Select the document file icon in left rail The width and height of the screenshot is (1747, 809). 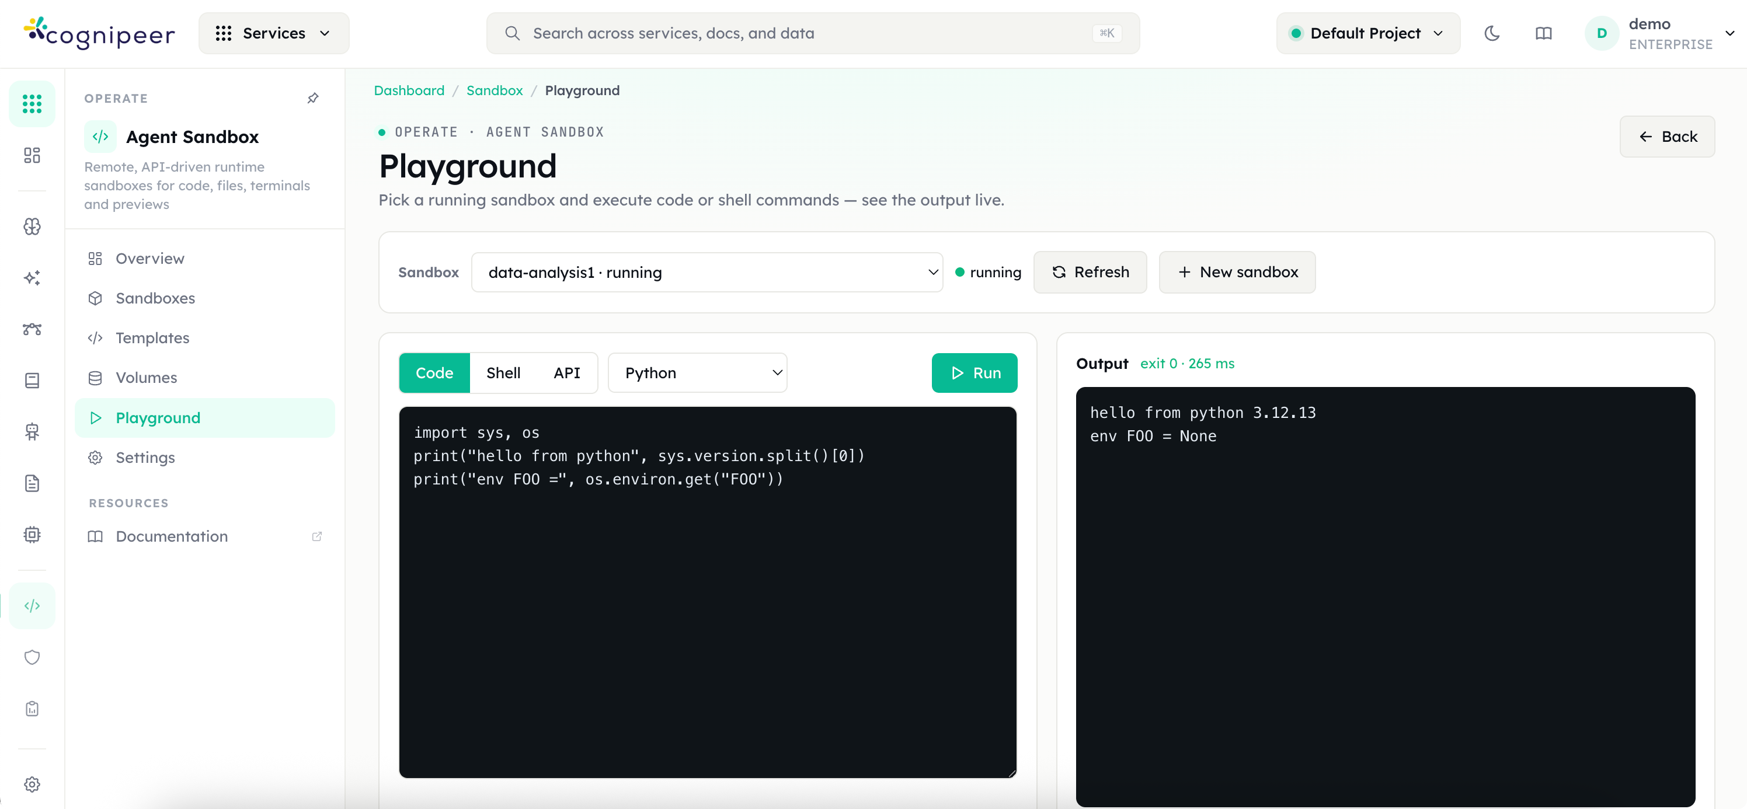point(32,483)
